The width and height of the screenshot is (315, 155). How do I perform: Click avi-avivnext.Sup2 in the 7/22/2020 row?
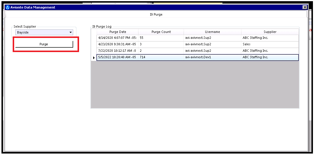tap(212, 51)
